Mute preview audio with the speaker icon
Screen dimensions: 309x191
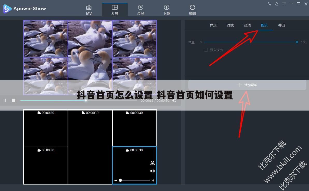pyautogui.click(x=174, y=101)
